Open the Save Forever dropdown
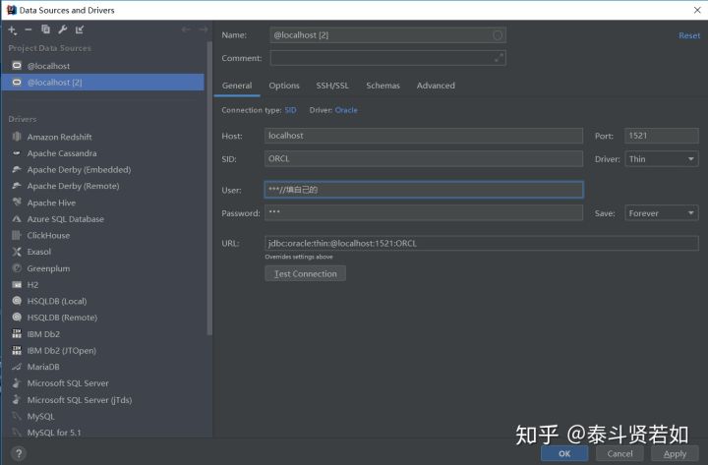This screenshot has height=465, width=708. click(x=662, y=213)
